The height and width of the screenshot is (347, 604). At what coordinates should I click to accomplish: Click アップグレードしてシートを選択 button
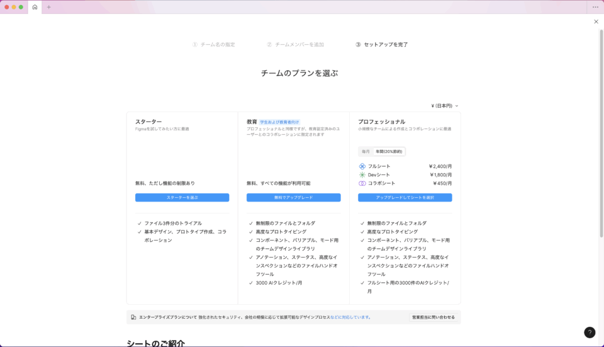pyautogui.click(x=405, y=198)
